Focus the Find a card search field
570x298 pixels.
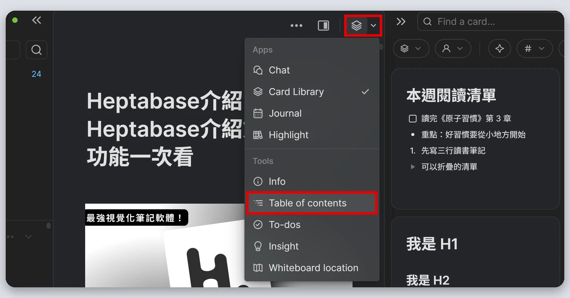click(x=492, y=22)
